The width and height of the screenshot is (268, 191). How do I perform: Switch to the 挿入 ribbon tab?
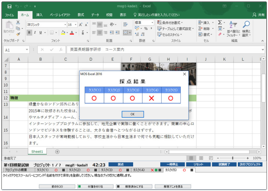click(x=39, y=15)
